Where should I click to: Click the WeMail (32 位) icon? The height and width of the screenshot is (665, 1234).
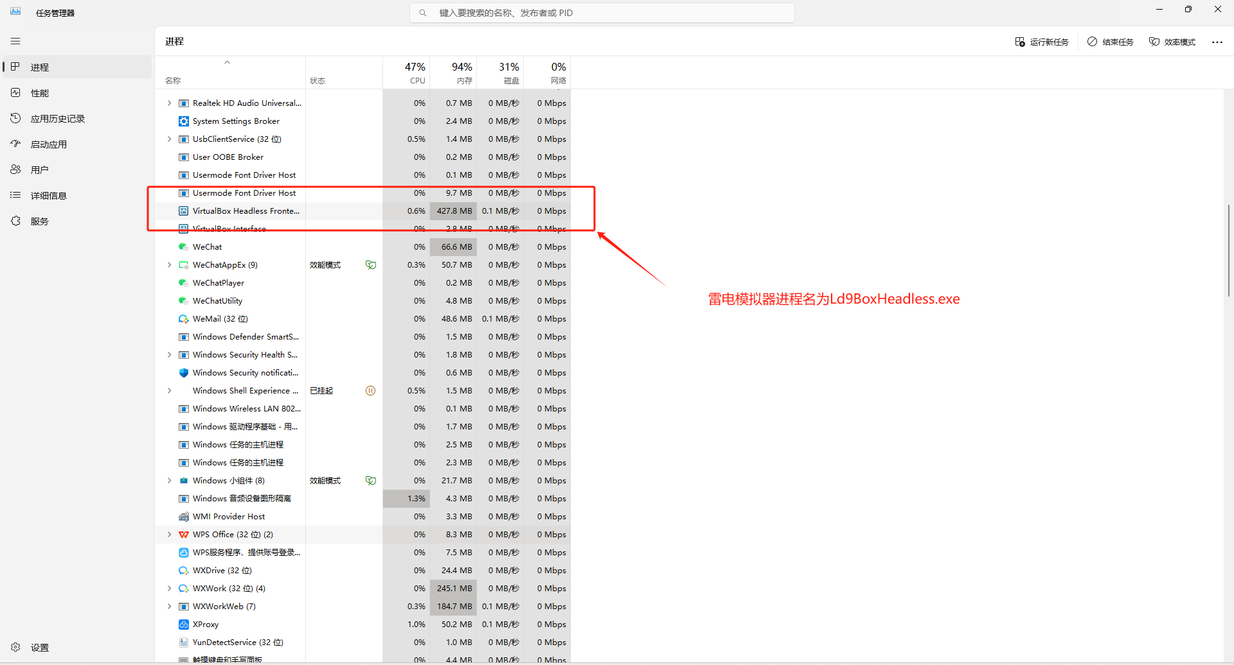[x=184, y=319]
